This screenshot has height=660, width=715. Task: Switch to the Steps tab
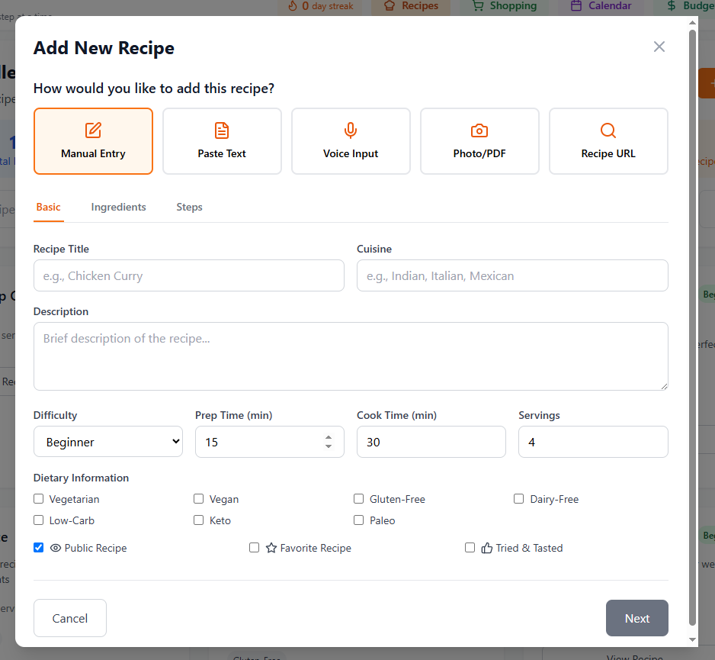coord(189,208)
